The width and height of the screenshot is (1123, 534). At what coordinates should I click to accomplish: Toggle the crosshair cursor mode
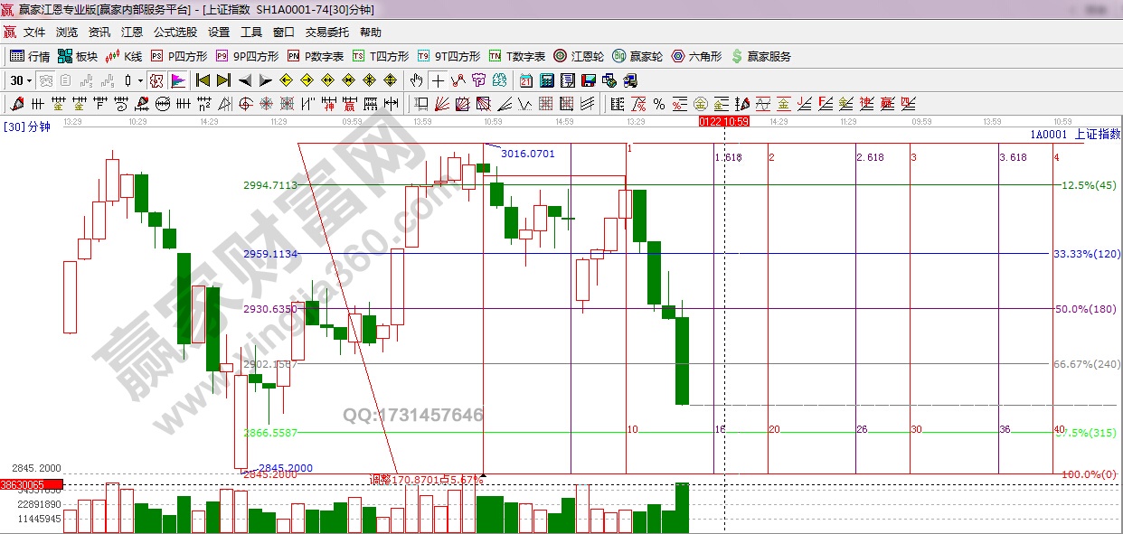[438, 80]
